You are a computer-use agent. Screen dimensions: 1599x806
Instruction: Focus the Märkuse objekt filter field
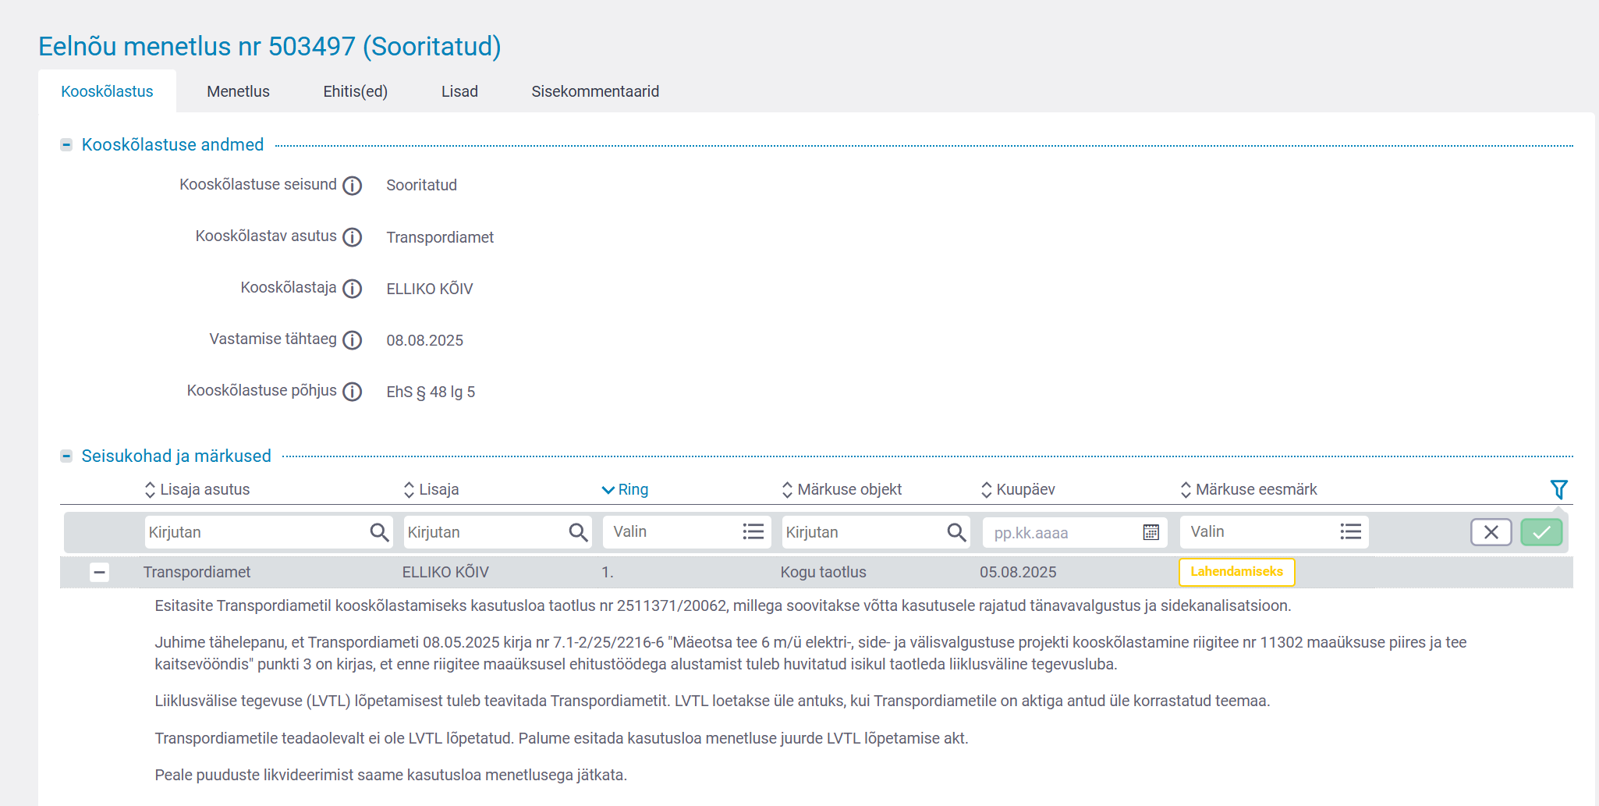click(x=876, y=532)
